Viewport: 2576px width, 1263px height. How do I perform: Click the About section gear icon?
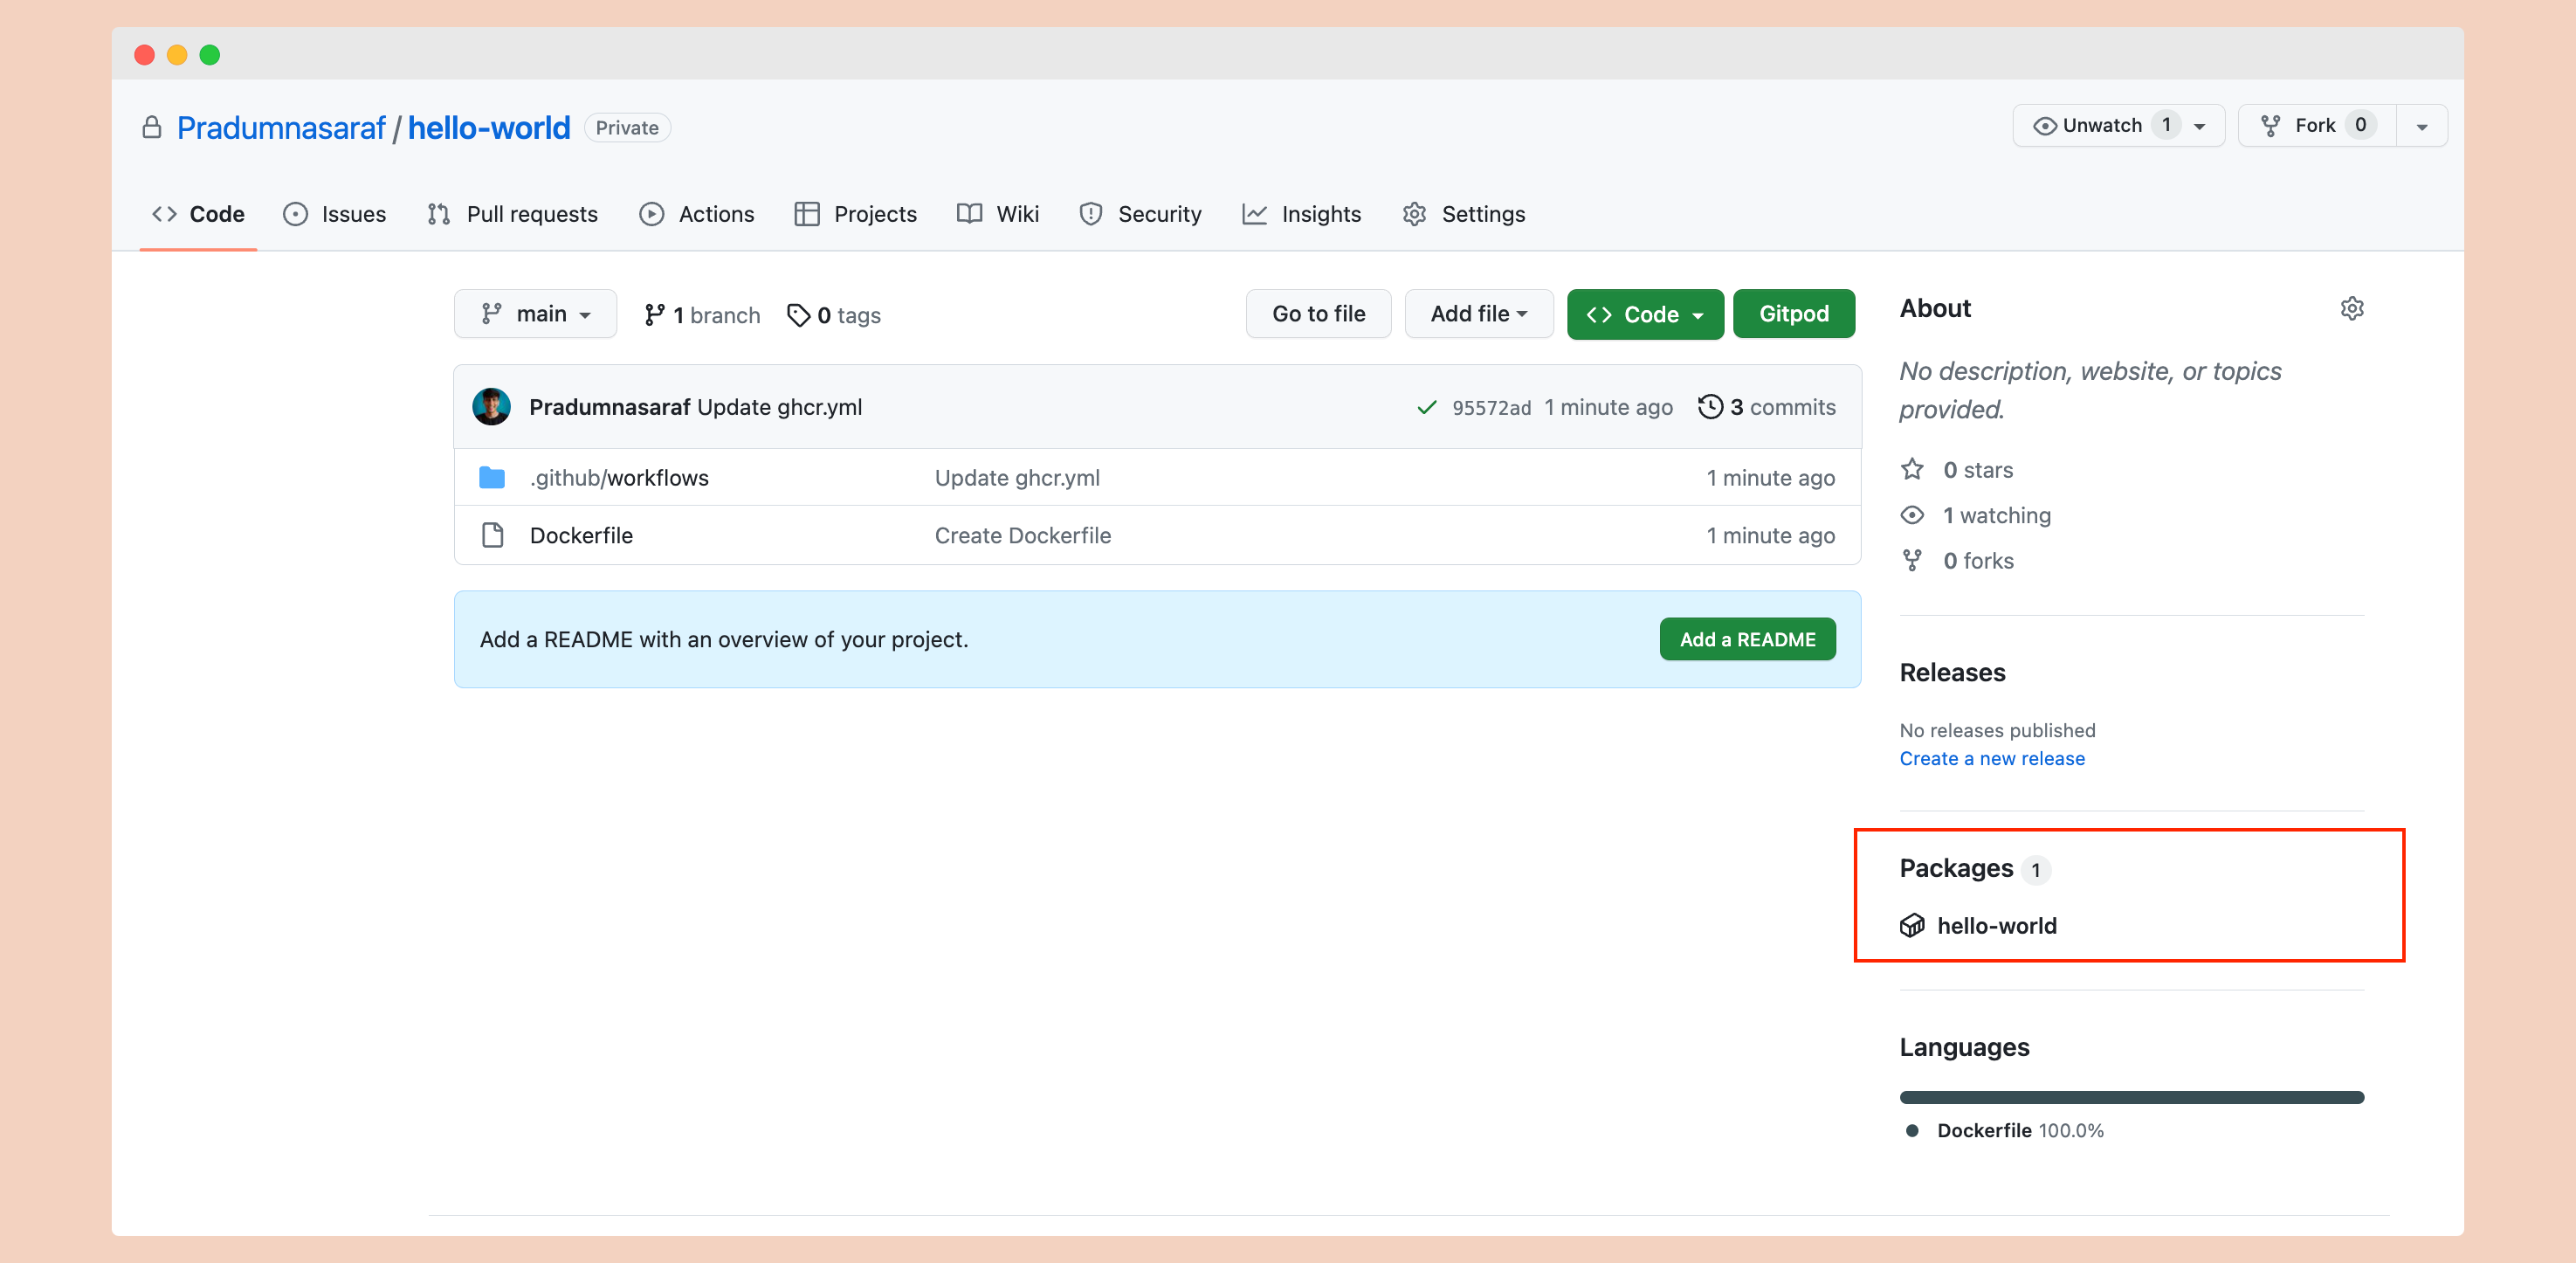coord(2352,308)
